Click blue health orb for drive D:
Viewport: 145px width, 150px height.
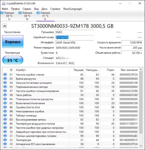(x=20, y=13)
